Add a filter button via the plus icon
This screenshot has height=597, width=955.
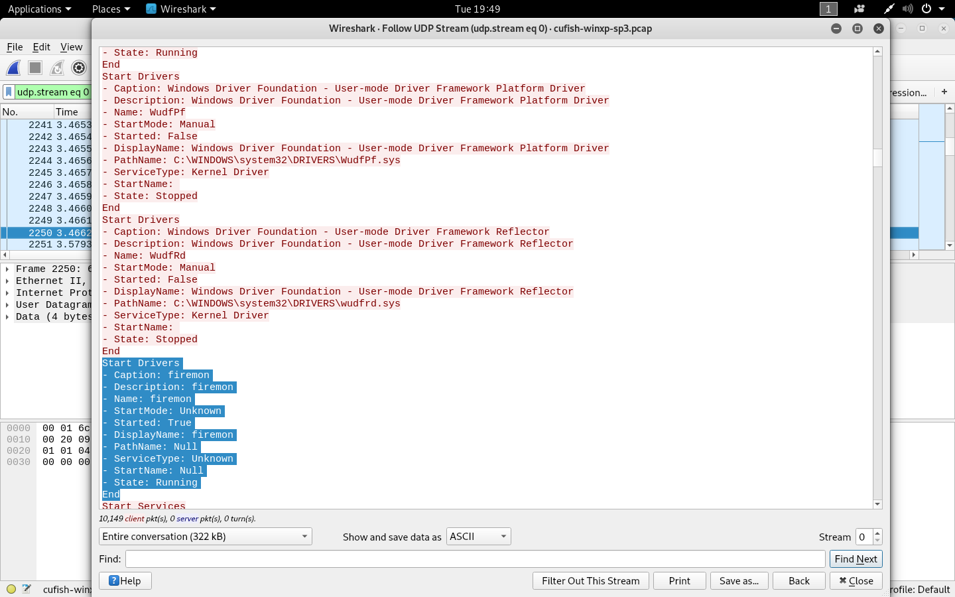[944, 92]
